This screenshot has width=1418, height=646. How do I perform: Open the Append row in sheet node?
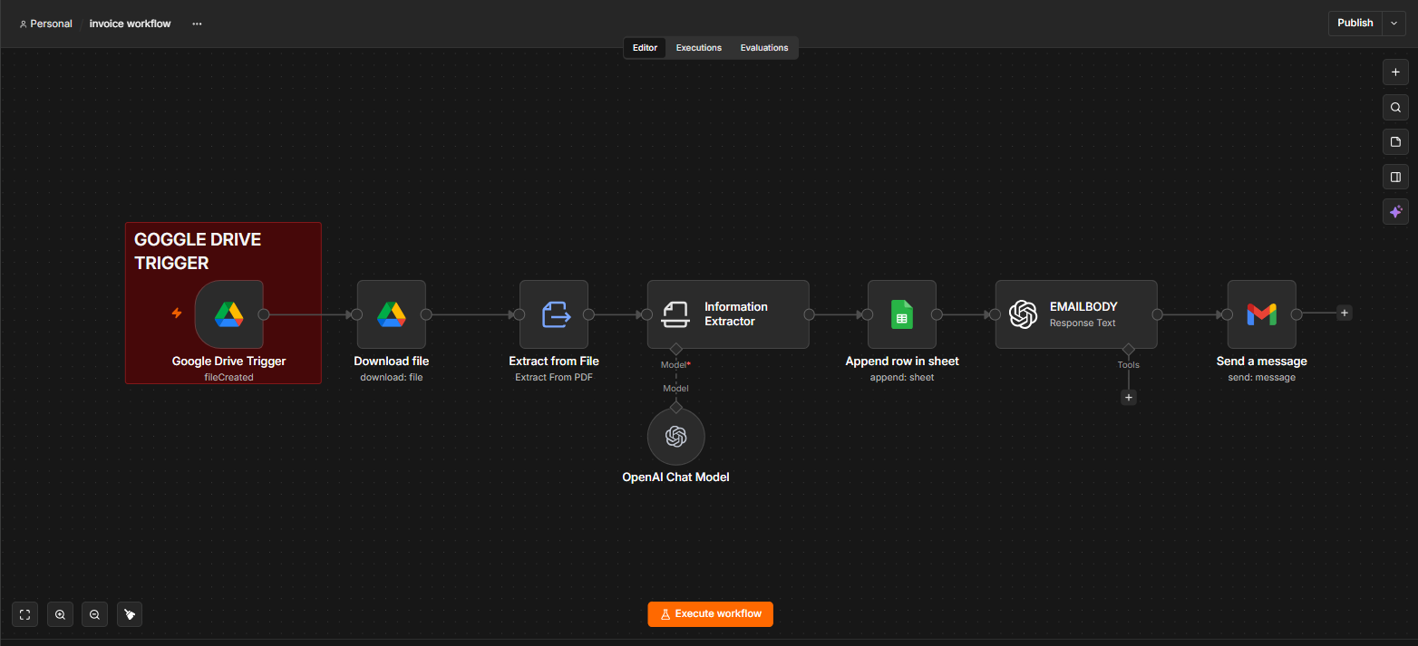(x=902, y=314)
